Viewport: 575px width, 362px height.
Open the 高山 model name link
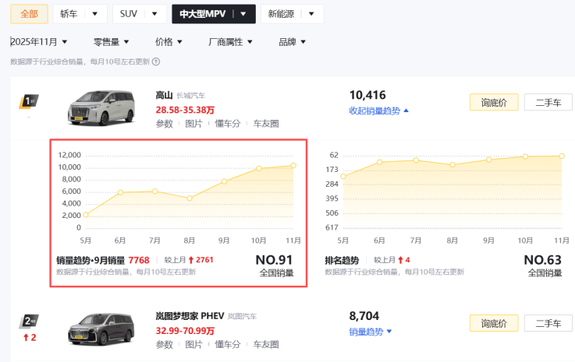click(x=164, y=95)
